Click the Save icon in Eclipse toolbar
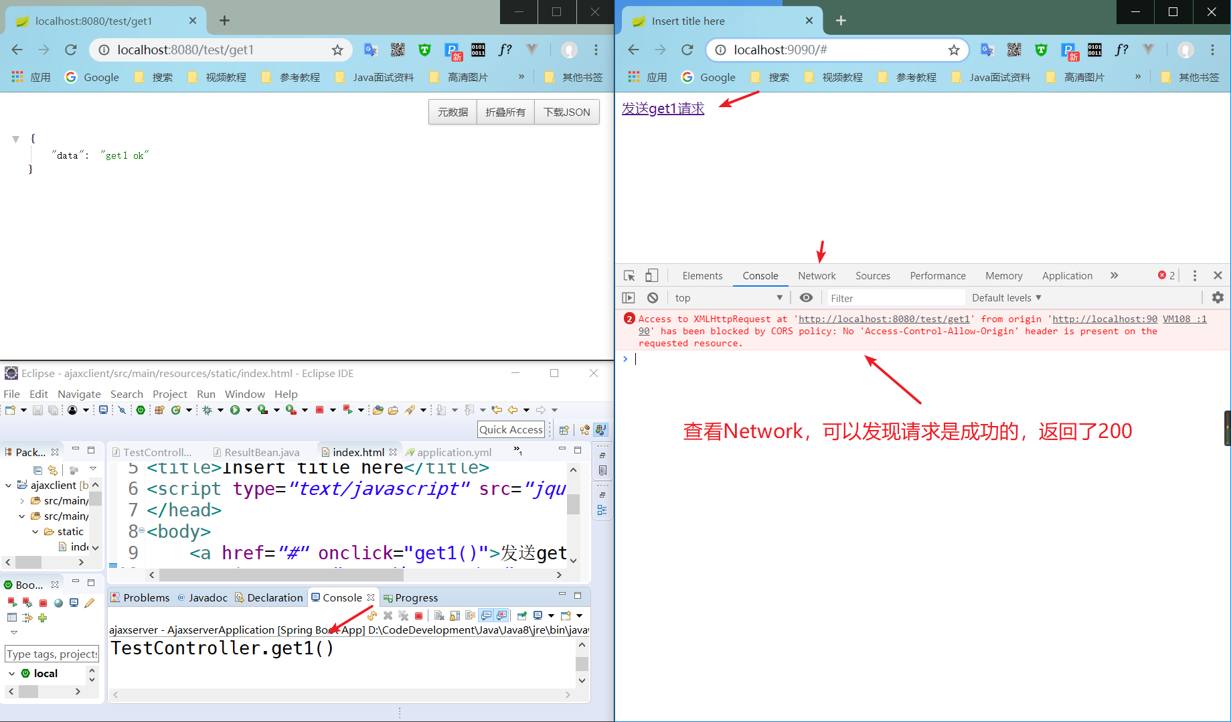Viewport: 1231px width, 722px height. click(37, 409)
